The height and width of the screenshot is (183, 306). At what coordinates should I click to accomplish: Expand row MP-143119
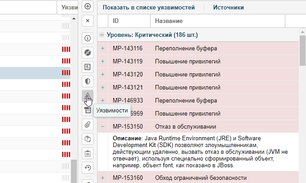tap(102, 62)
